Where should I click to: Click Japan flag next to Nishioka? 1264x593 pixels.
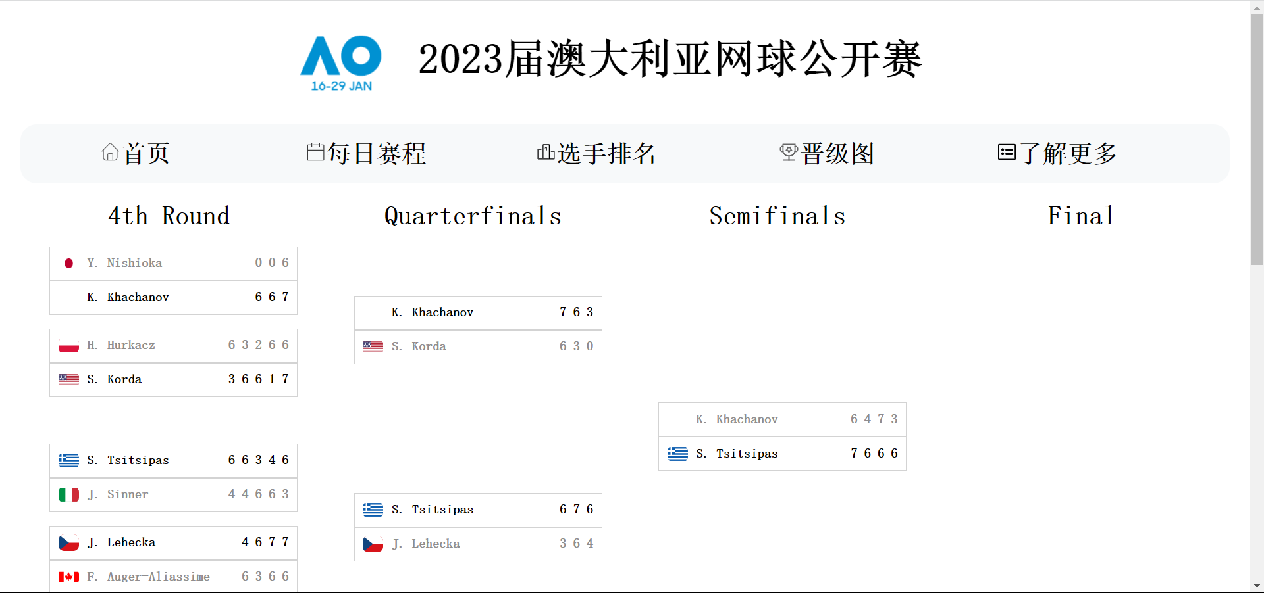pos(68,263)
